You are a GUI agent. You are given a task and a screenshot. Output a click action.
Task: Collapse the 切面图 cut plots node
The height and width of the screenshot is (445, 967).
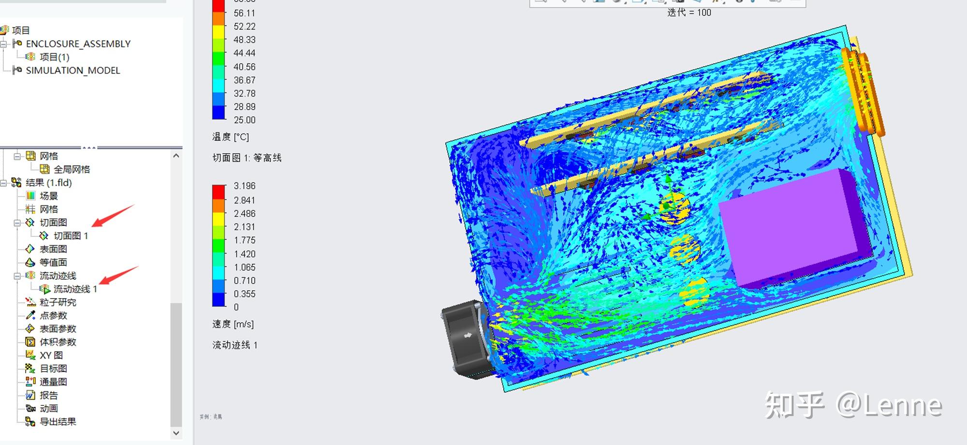pos(17,223)
